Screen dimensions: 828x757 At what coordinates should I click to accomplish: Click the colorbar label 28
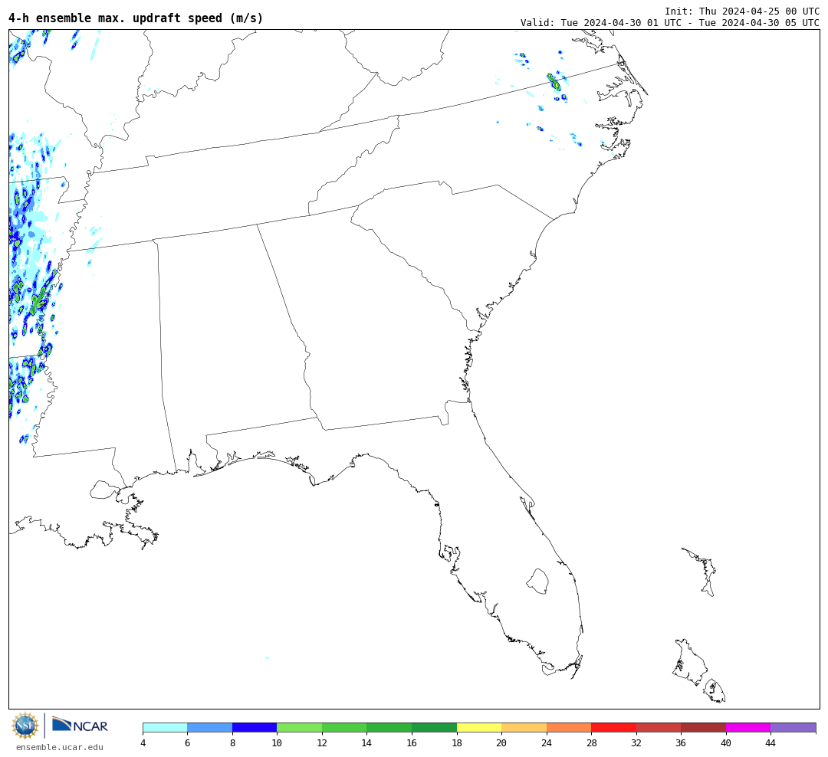(591, 743)
